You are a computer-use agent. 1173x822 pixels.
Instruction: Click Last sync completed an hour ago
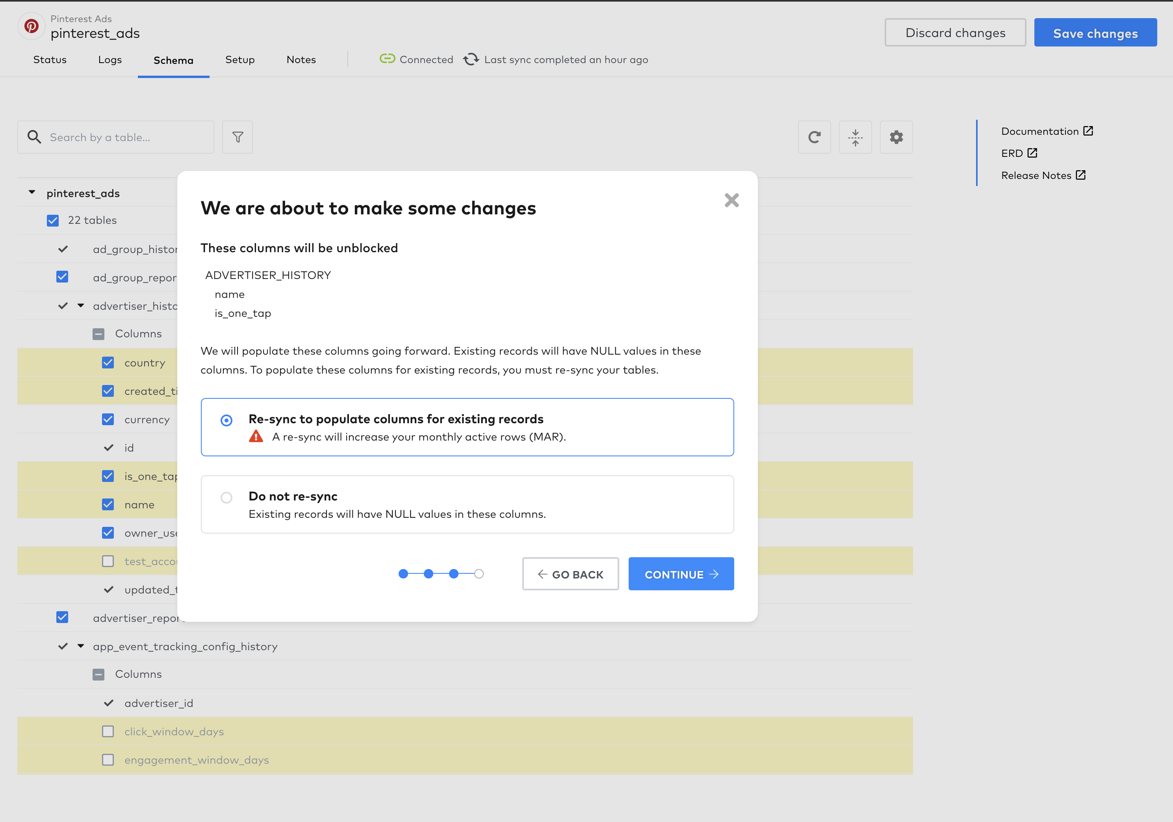pyautogui.click(x=566, y=59)
